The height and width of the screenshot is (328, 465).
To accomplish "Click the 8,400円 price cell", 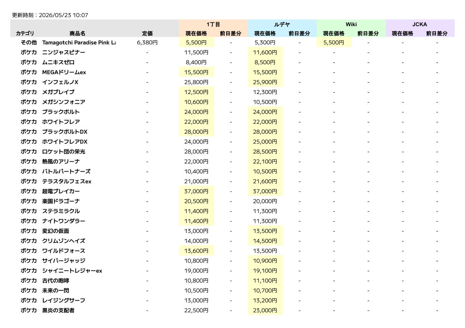I will (x=196, y=62).
